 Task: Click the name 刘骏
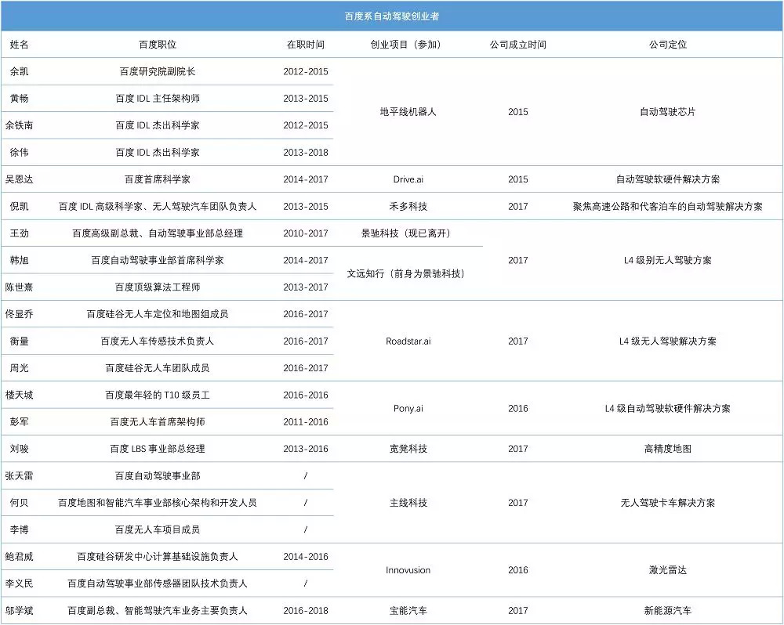pyautogui.click(x=19, y=449)
